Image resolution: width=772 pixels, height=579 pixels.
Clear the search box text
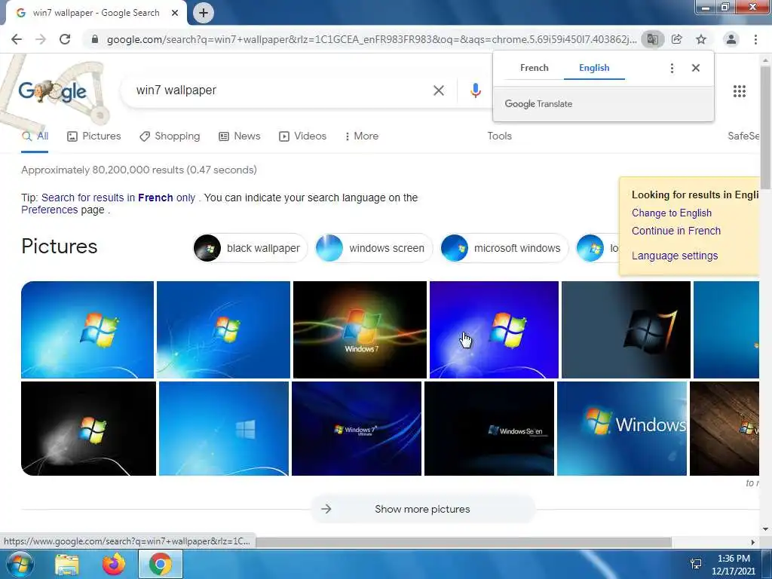click(x=439, y=90)
